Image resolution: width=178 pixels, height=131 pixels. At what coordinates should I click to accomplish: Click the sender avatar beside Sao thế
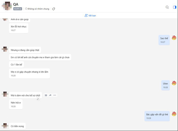[x=174, y=38]
